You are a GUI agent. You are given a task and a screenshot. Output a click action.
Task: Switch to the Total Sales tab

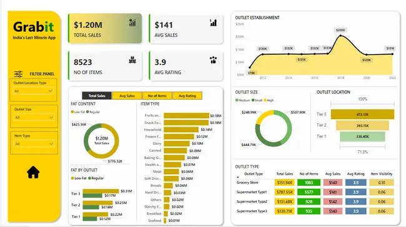tap(97, 95)
